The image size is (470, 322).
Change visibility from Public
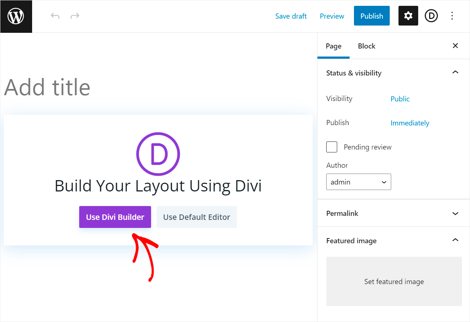coord(400,99)
